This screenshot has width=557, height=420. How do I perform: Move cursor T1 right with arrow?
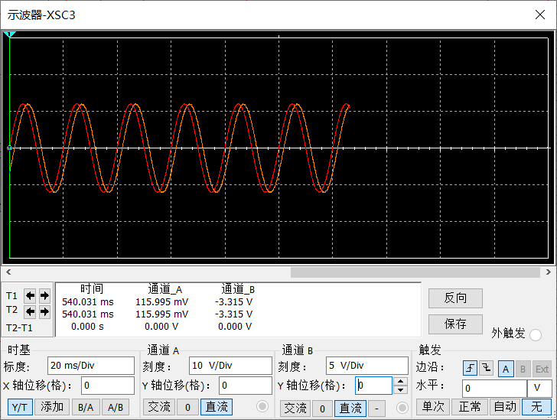44,295
